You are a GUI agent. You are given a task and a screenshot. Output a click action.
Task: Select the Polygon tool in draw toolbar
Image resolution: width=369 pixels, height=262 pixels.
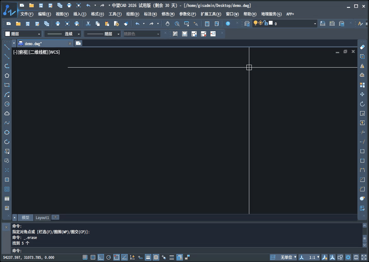[x=7, y=75]
